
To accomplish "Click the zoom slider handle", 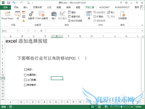I will point(122,107).
